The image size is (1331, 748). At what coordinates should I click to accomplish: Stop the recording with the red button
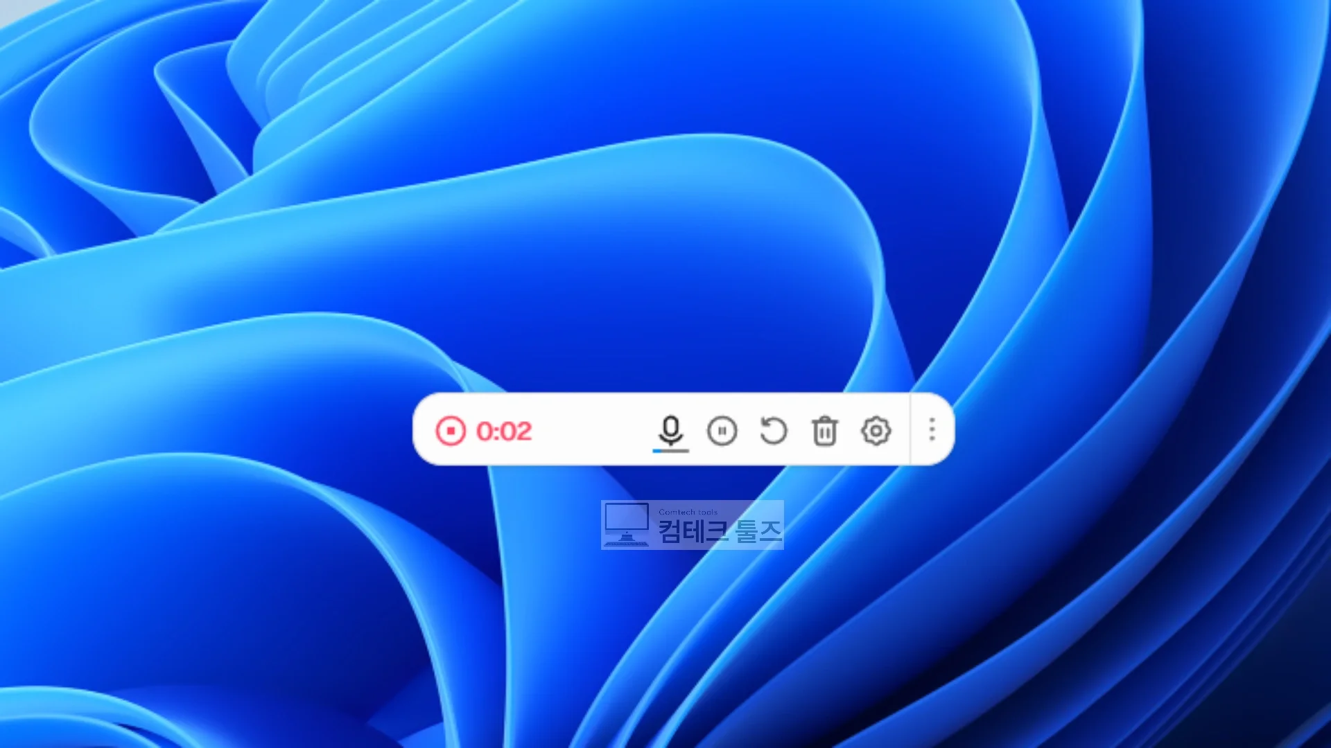pos(451,431)
